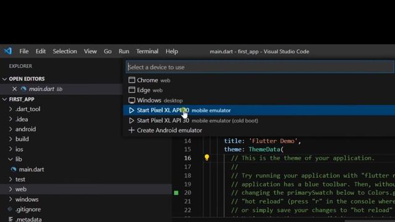This screenshot has width=395, height=222.
Task: Open the View menu
Action: (90, 51)
